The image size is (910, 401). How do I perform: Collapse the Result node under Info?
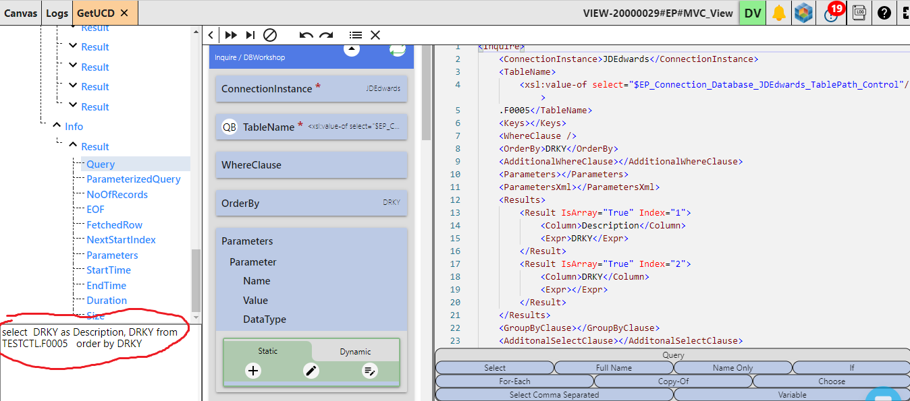72,146
